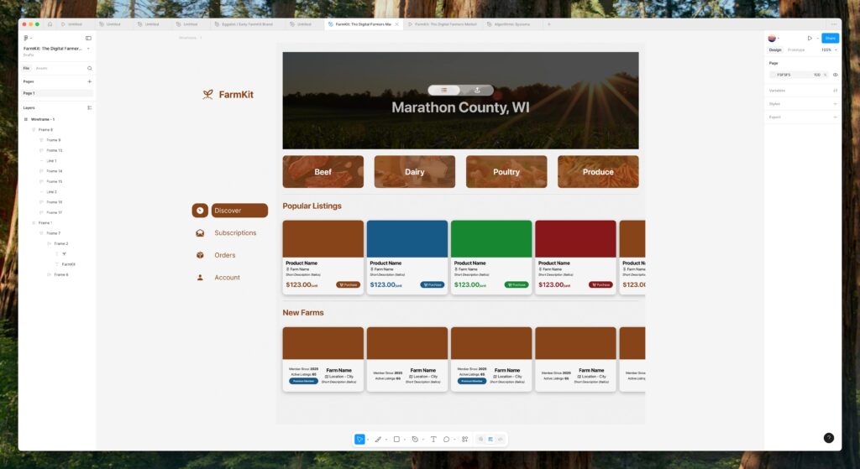Open the 100% zoom level dropdown

pyautogui.click(x=827, y=50)
